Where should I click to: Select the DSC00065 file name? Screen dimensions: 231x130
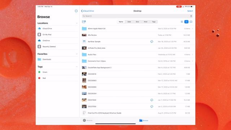coord(92,87)
